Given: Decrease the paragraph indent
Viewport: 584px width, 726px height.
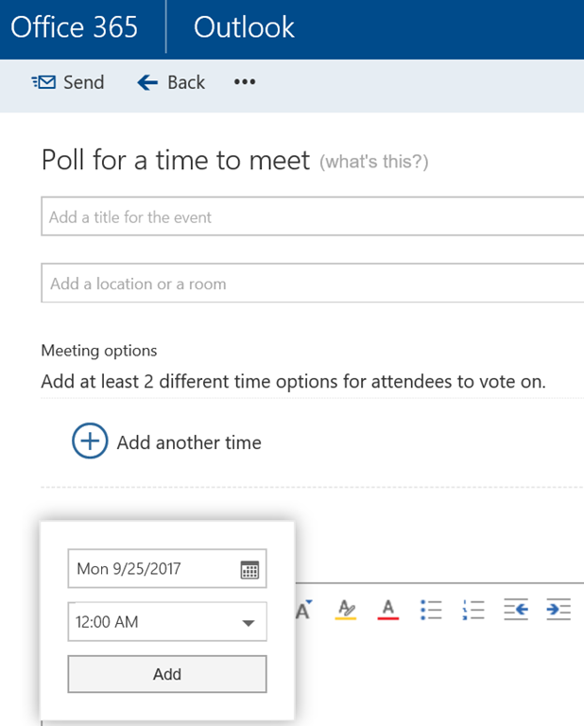Looking at the screenshot, I should 516,610.
